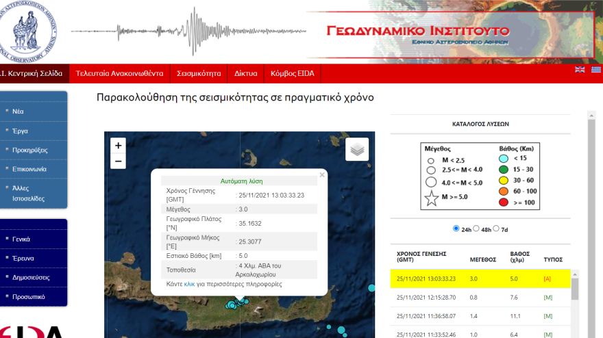Click the ΤΥΠΟΣ column header
The image size is (603, 338).
(x=553, y=259)
